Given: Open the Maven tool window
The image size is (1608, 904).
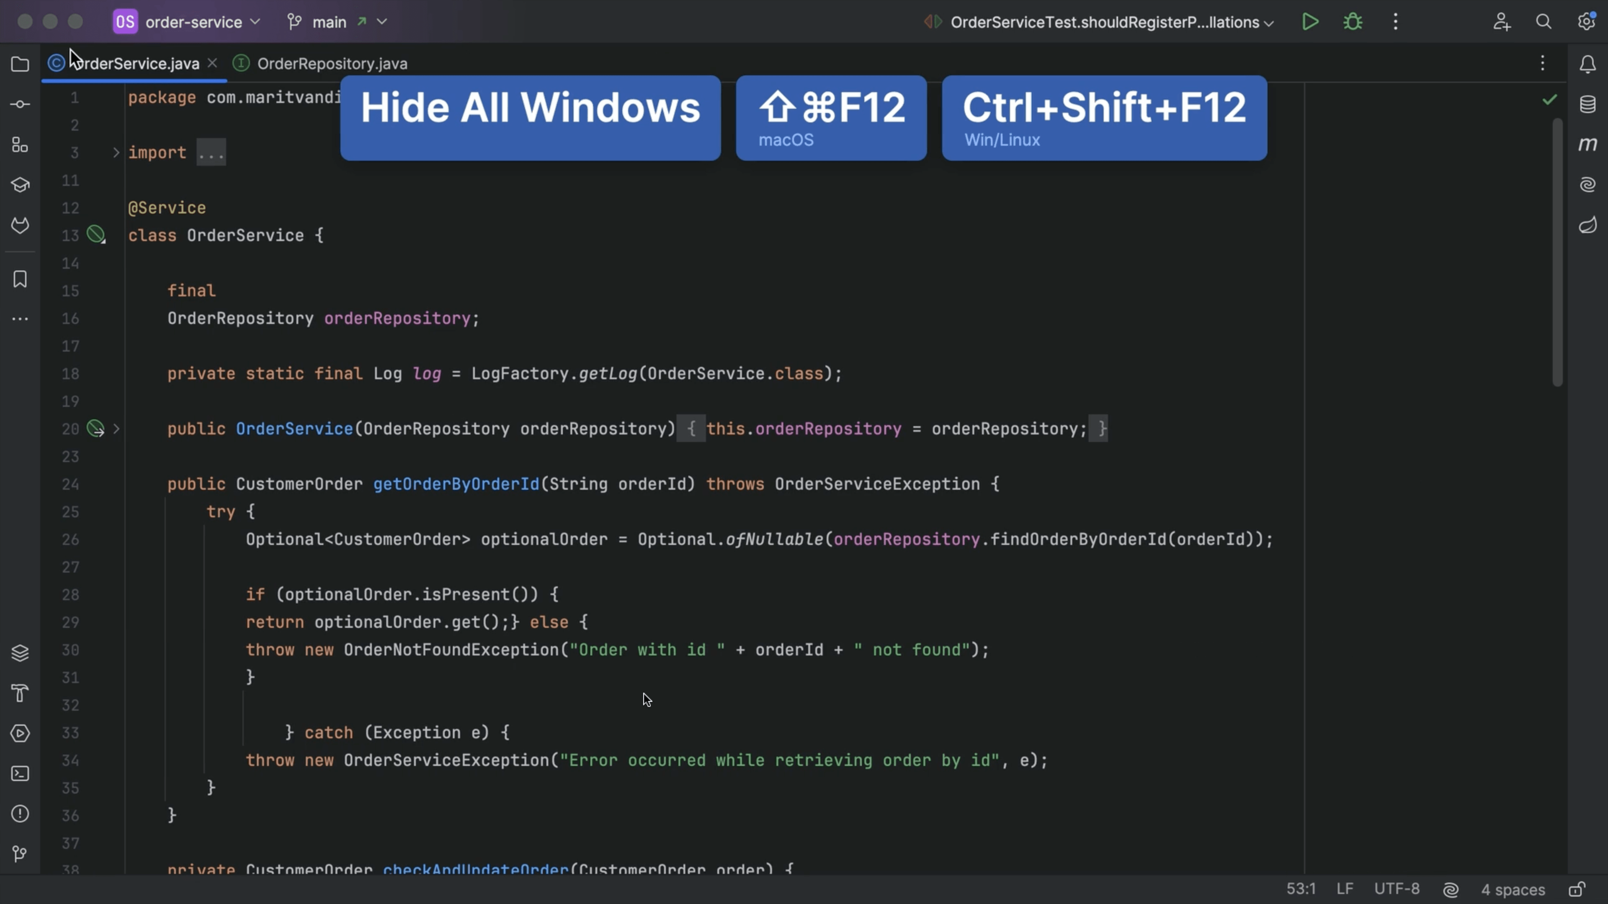Looking at the screenshot, I should pos(1588,144).
